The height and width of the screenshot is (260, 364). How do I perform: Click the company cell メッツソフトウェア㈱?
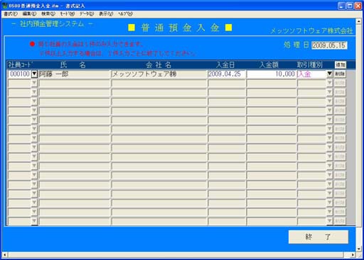click(159, 74)
